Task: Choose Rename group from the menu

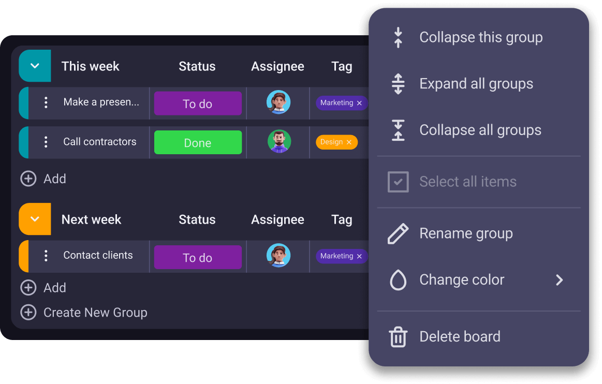Action: tap(466, 233)
